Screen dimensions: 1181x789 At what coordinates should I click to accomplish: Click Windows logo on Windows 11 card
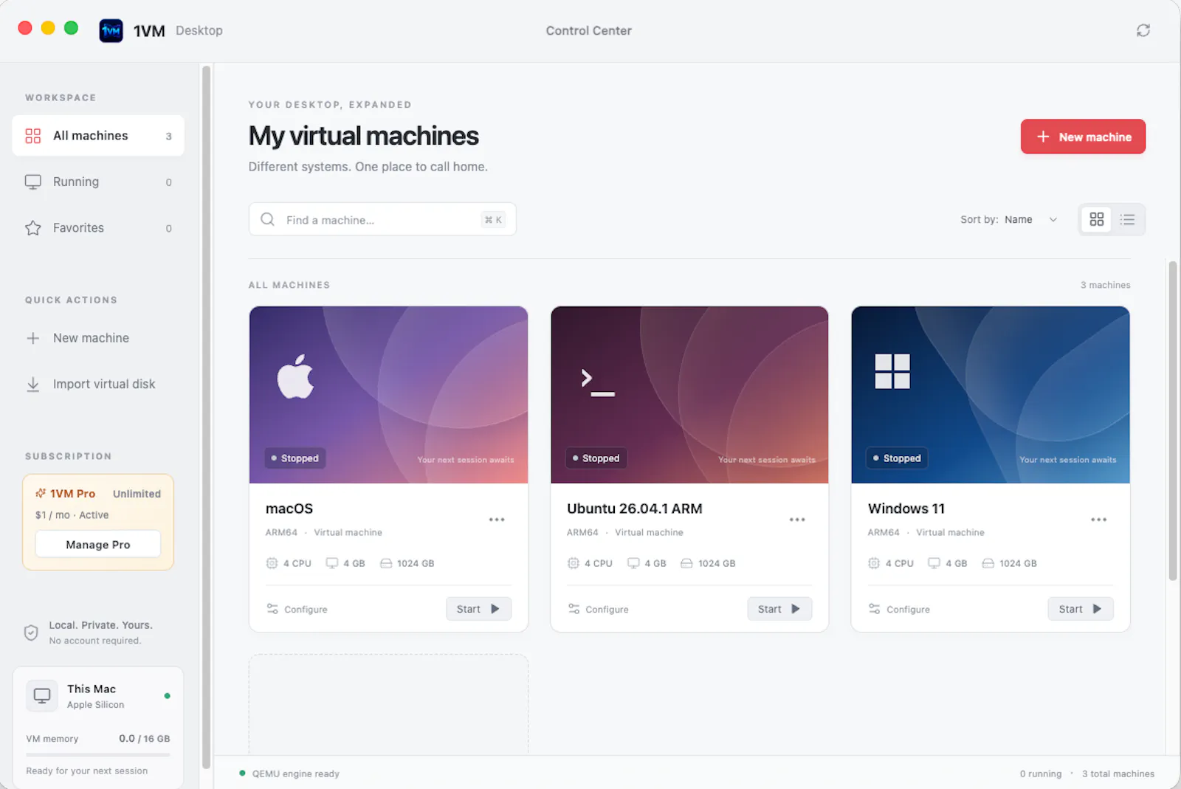[892, 371]
